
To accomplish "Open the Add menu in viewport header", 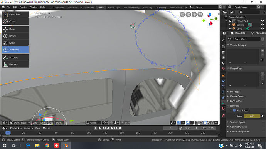I will click(51, 123).
